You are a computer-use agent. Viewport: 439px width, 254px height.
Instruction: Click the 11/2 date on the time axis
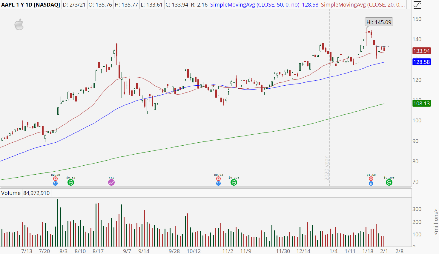click(x=228, y=251)
